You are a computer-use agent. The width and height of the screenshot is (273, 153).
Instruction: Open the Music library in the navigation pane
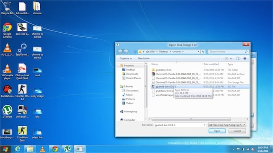click(129, 95)
